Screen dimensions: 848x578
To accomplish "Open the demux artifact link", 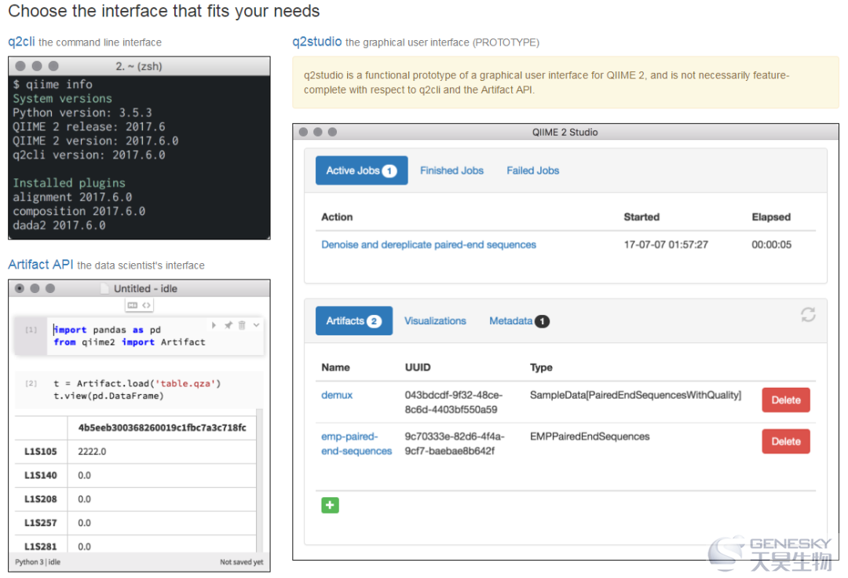I will point(336,395).
